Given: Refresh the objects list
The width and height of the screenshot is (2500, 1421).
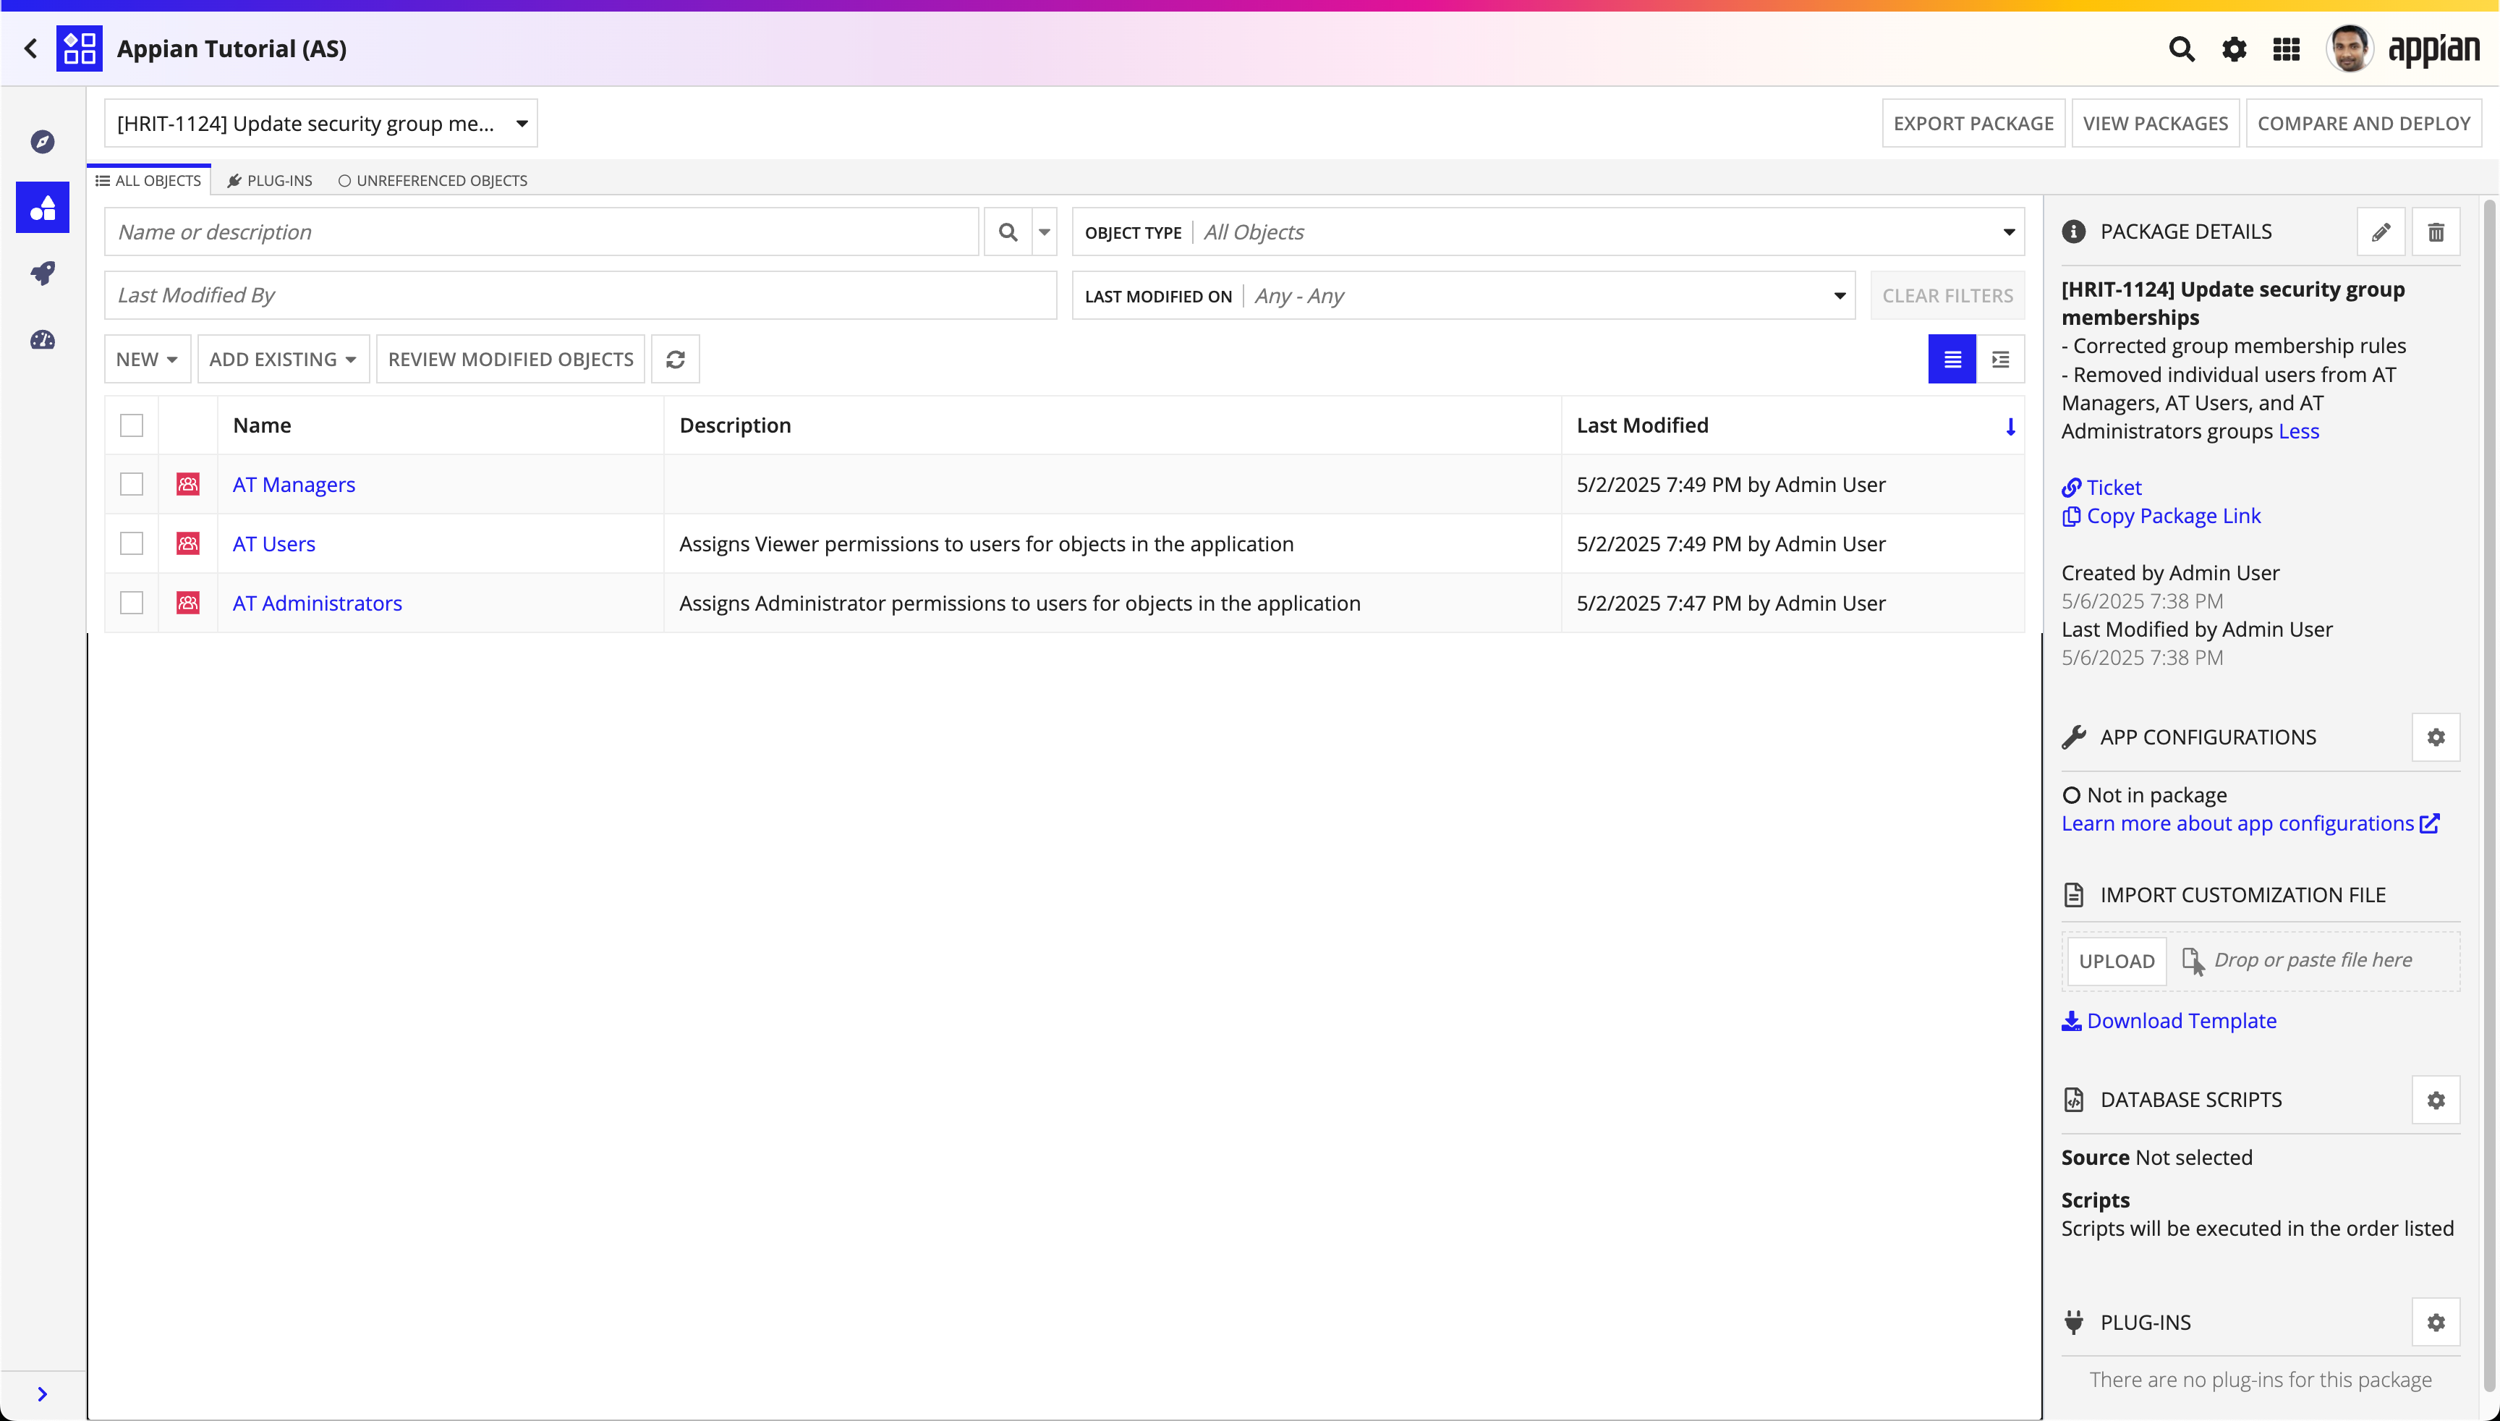Looking at the screenshot, I should (x=675, y=359).
